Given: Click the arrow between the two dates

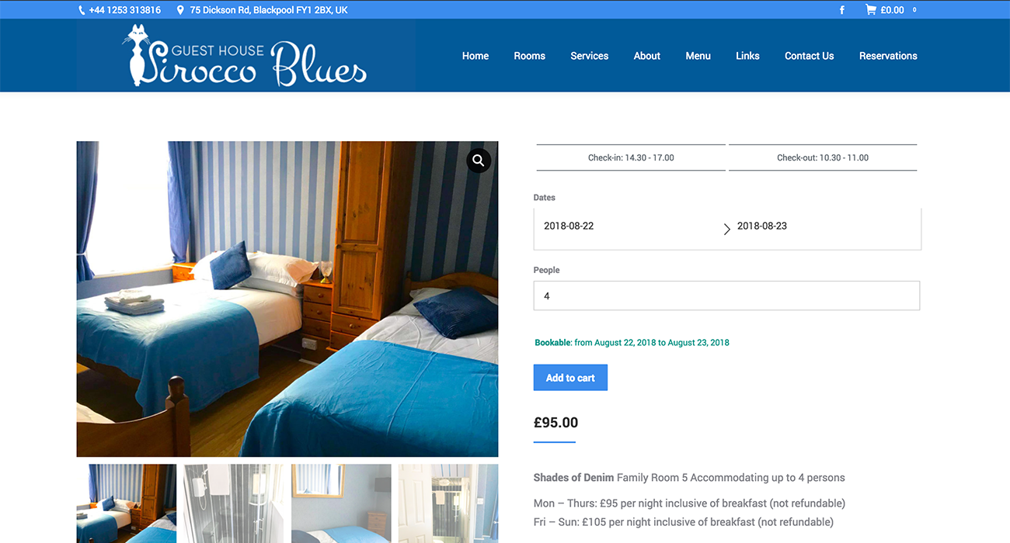Looking at the screenshot, I should 726,229.
